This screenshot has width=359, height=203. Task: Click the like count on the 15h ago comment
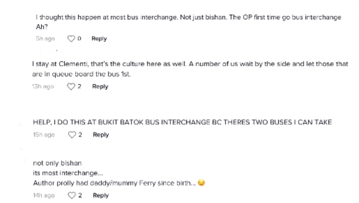[80, 135]
